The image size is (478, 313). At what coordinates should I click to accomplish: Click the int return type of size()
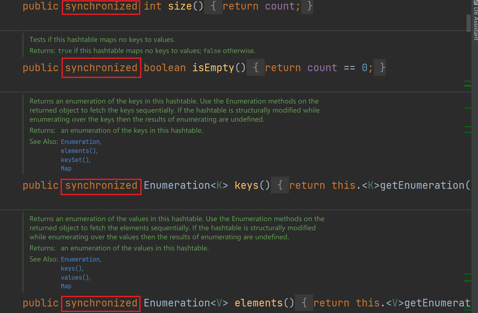pos(153,6)
